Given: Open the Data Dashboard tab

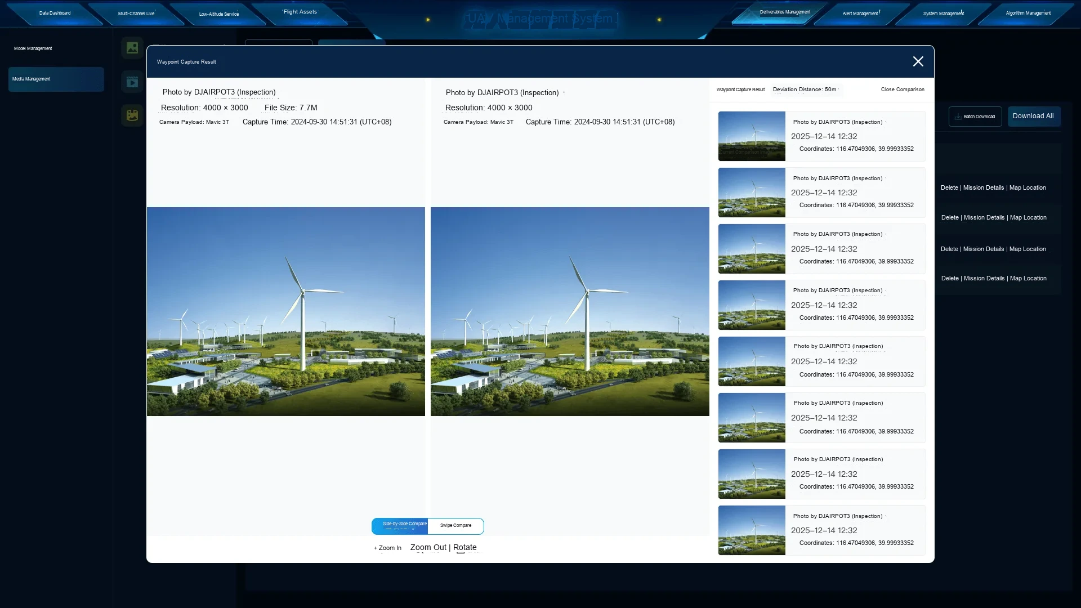Looking at the screenshot, I should pos(55,13).
